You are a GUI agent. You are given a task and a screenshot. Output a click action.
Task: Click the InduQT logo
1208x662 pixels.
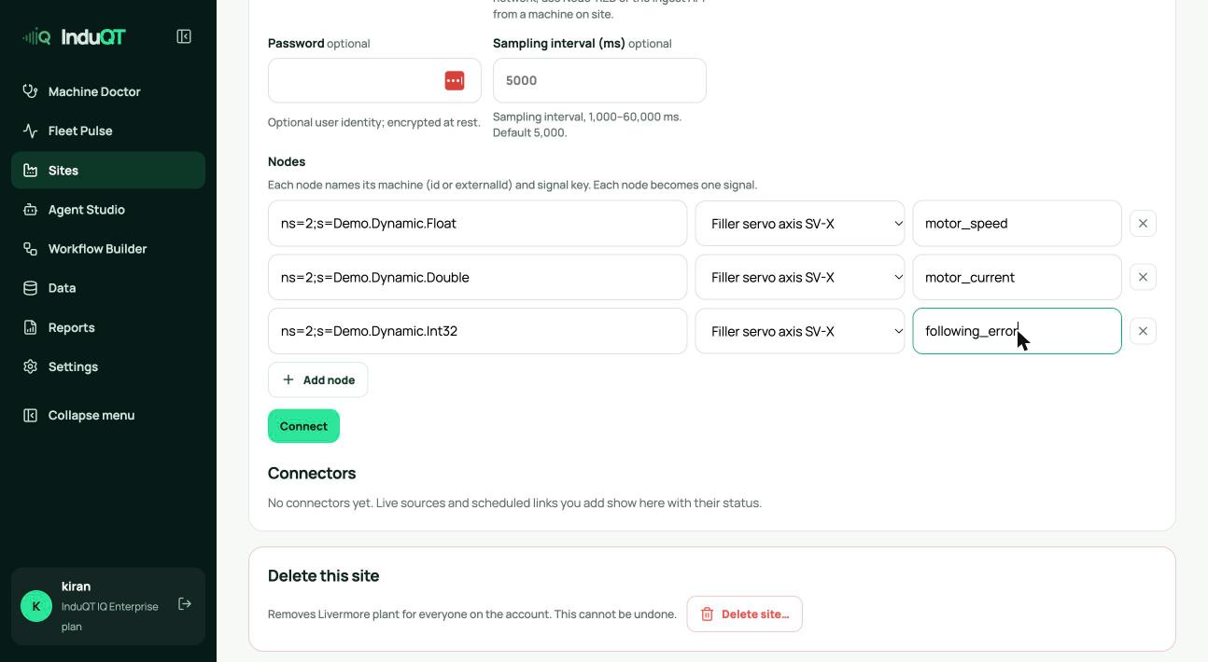tap(74, 37)
